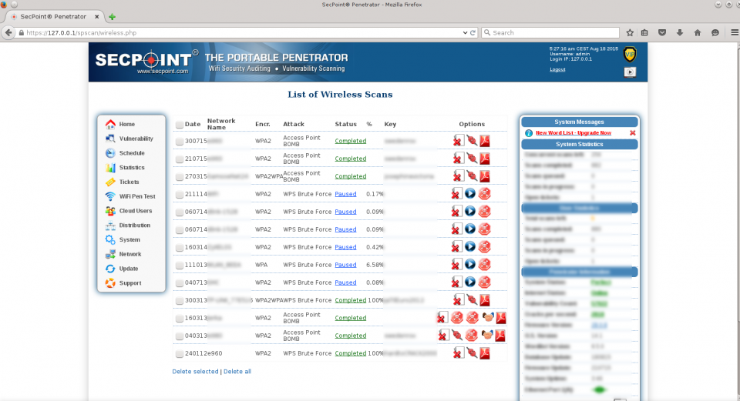Image resolution: width=740 pixels, height=401 pixels.
Task: Select the checkbox for scan 240112
Action: (x=180, y=354)
